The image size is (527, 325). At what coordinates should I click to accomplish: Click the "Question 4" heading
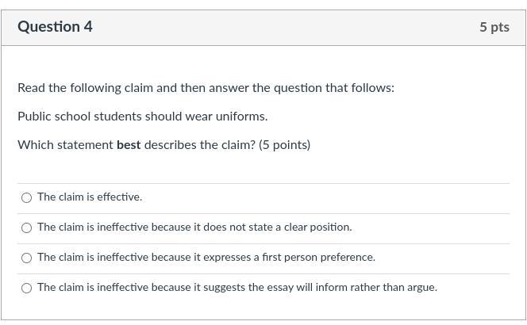coord(55,27)
